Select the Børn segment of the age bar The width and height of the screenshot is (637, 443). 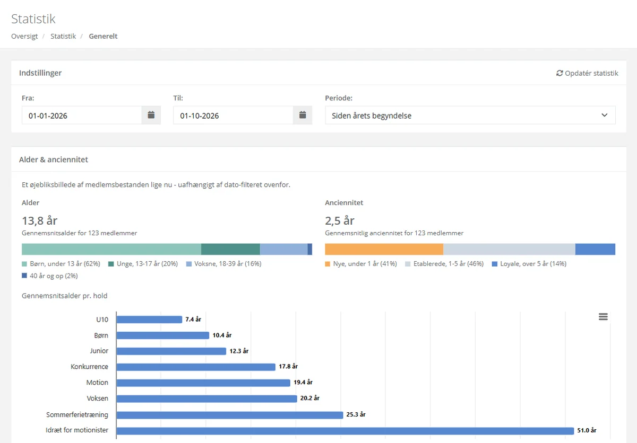click(111, 250)
